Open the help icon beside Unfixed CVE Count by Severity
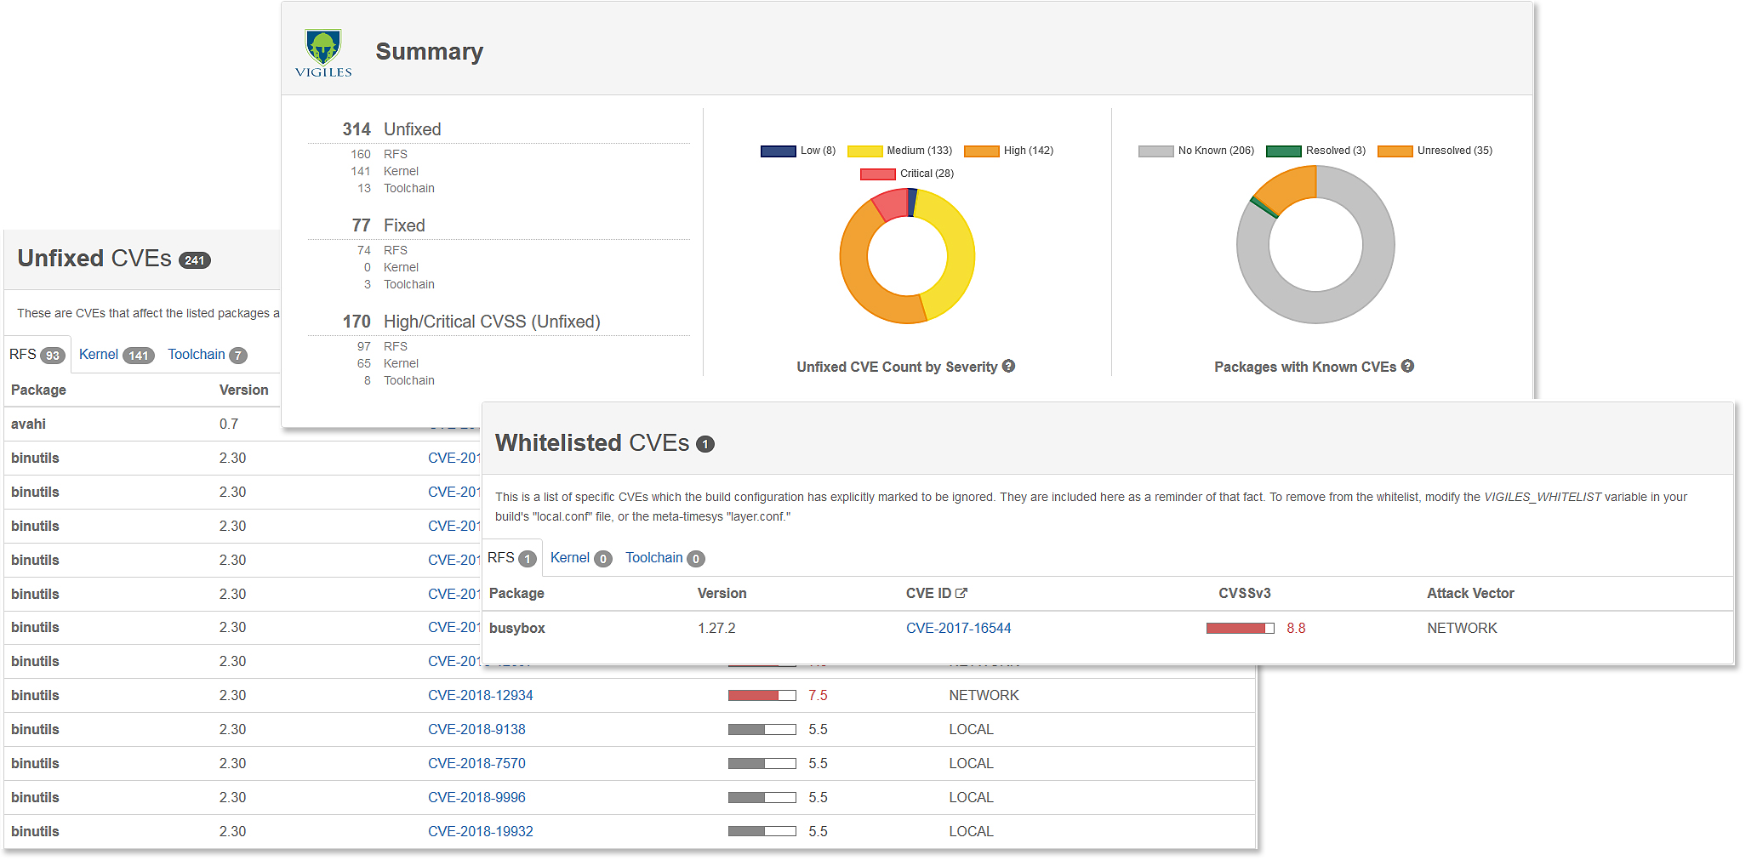 [x=1009, y=366]
